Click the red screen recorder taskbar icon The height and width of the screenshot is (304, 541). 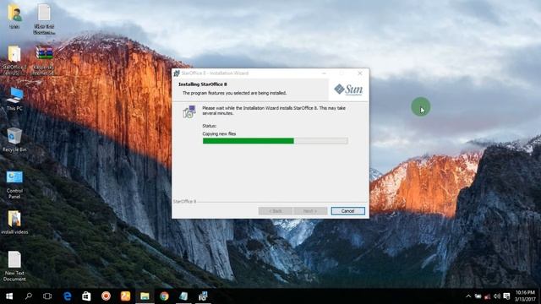pyautogui.click(x=106, y=296)
